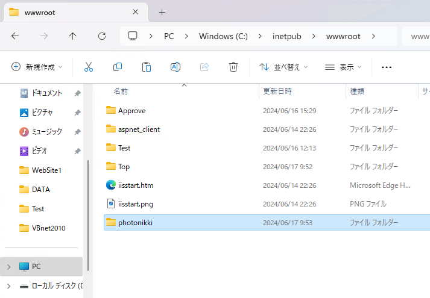Screen dimensions: 430x298
Task: Open the 並べ替え sort dropdown
Action: (x=283, y=67)
